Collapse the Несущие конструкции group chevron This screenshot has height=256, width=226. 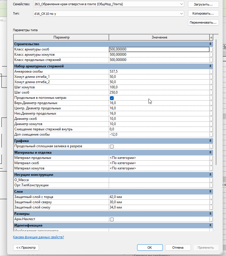pos(210,175)
